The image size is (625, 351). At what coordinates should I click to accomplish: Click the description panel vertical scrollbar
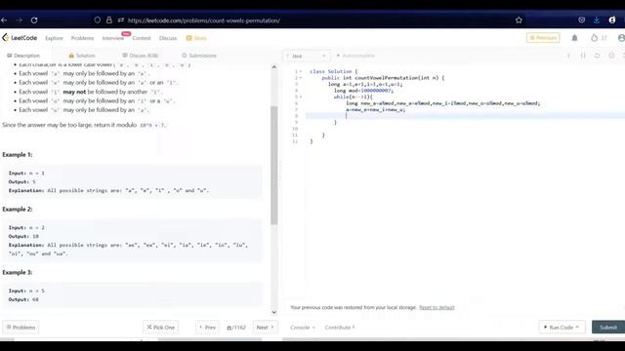273,165
